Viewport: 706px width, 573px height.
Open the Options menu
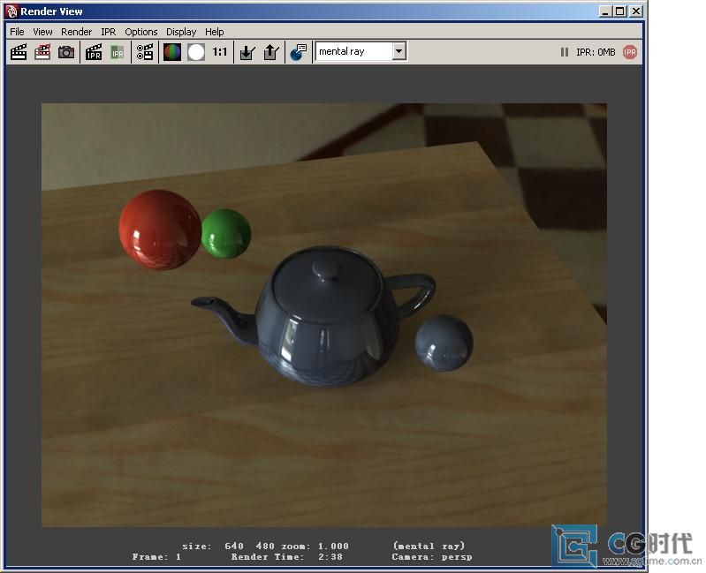(x=141, y=32)
